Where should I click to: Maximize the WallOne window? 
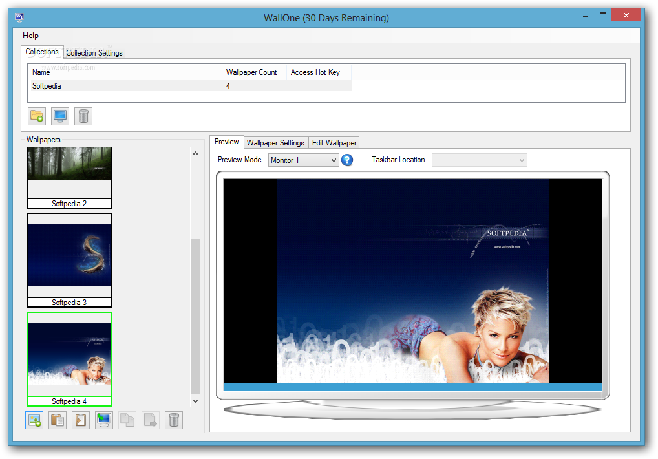603,16
